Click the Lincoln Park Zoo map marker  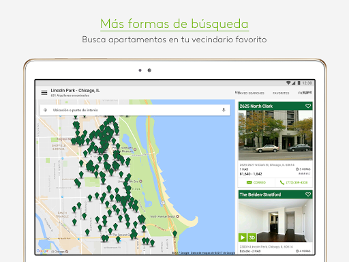click(x=140, y=181)
